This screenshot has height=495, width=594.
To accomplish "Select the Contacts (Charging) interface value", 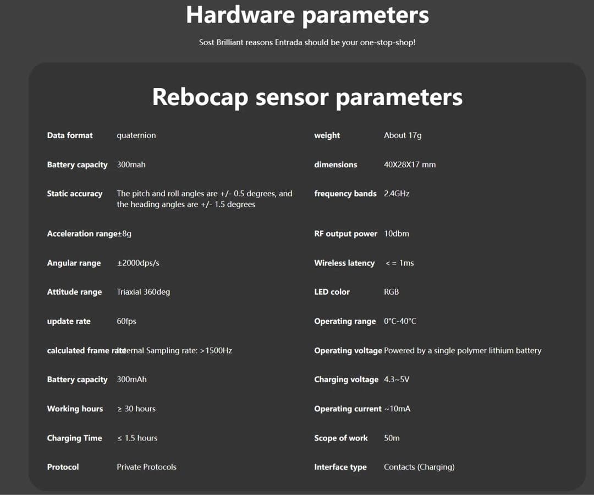I will click(419, 467).
